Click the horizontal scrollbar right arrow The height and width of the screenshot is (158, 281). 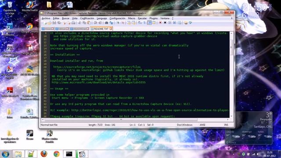point(228,119)
